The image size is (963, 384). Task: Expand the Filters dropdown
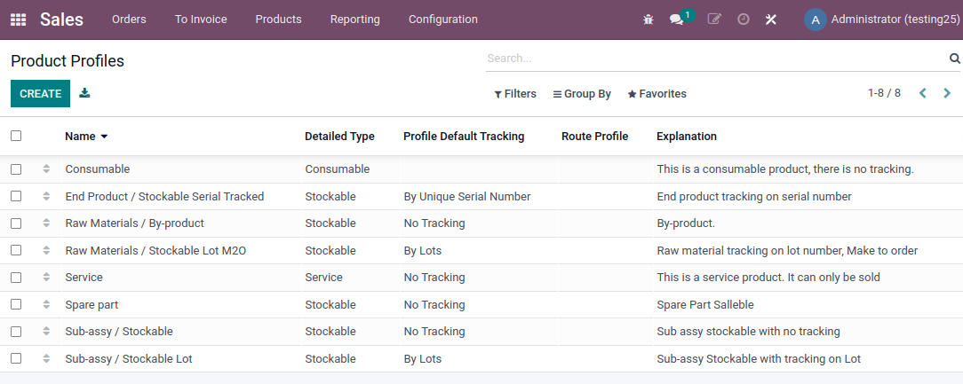tap(515, 94)
